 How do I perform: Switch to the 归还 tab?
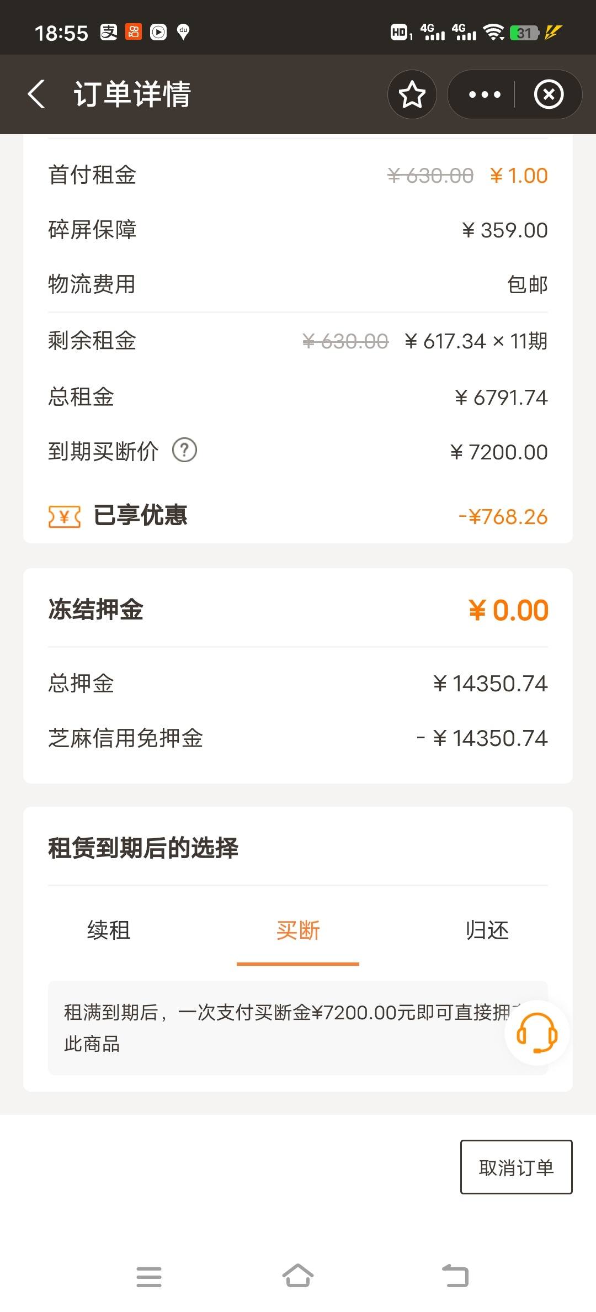[x=487, y=930]
